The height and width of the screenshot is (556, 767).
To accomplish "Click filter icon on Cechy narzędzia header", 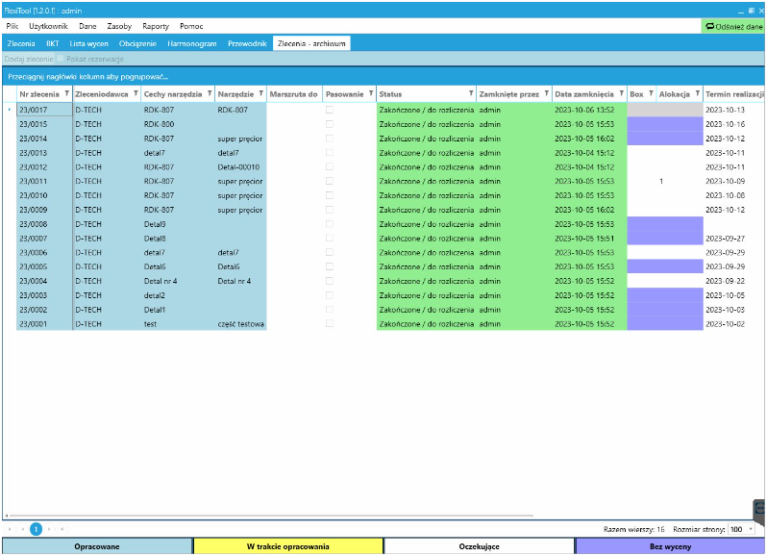I will (208, 94).
